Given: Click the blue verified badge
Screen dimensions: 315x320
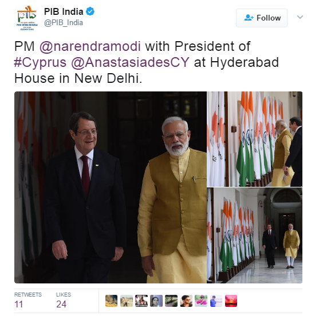Looking at the screenshot, I should pyautogui.click(x=90, y=11).
